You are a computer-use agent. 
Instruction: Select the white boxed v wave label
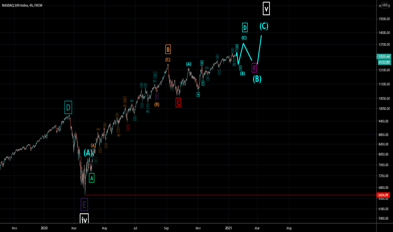point(266,8)
